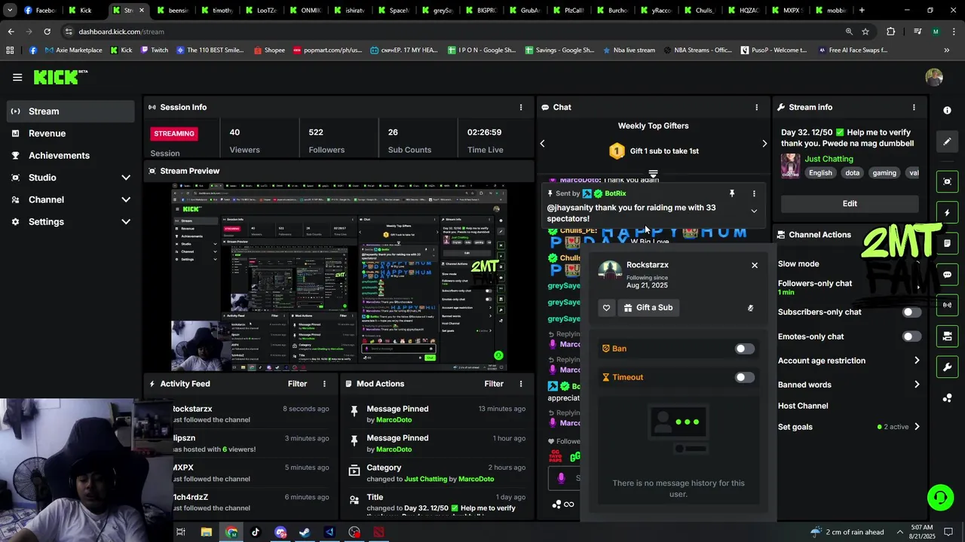Click Host Channel action
The height and width of the screenshot is (542, 965).
pos(803,406)
